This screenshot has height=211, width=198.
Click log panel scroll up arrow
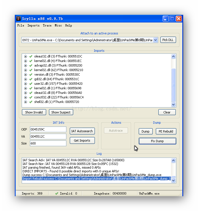[173, 160]
